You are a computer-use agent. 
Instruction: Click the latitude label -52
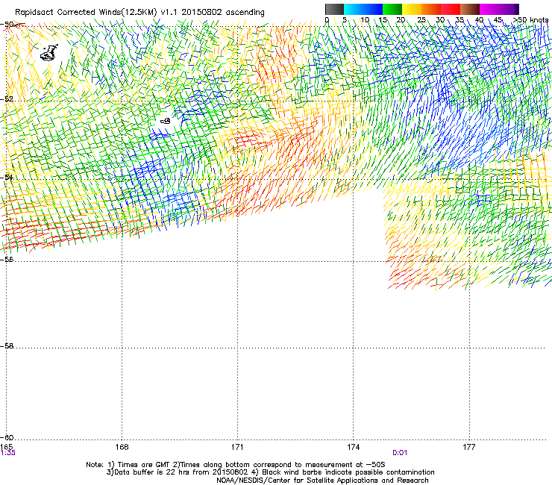pos(6,99)
